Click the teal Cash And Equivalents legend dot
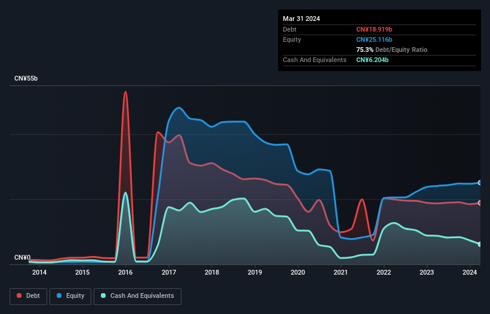 [103, 295]
